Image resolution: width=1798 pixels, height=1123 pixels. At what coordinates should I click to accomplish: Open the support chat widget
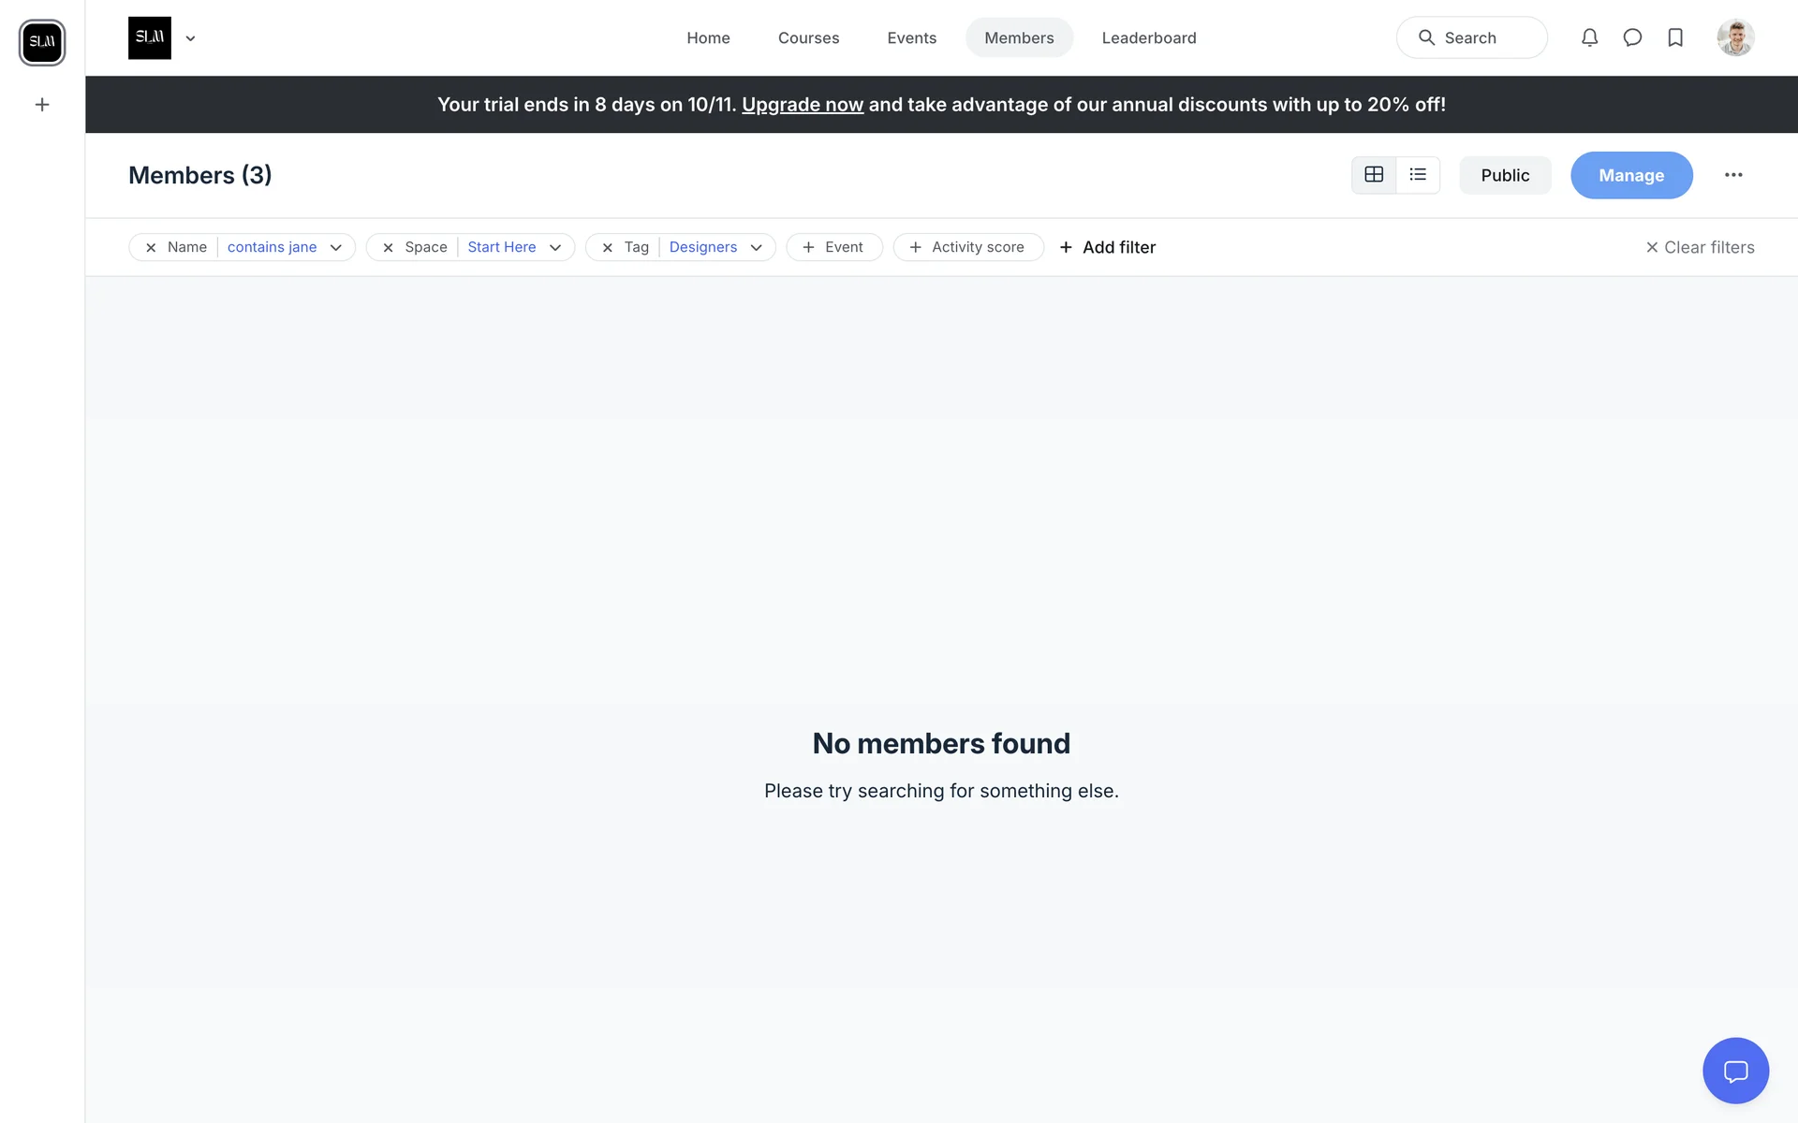pos(1735,1071)
